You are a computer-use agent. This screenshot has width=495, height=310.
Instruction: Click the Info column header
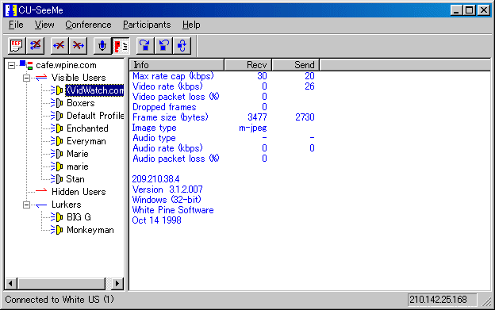click(x=177, y=65)
